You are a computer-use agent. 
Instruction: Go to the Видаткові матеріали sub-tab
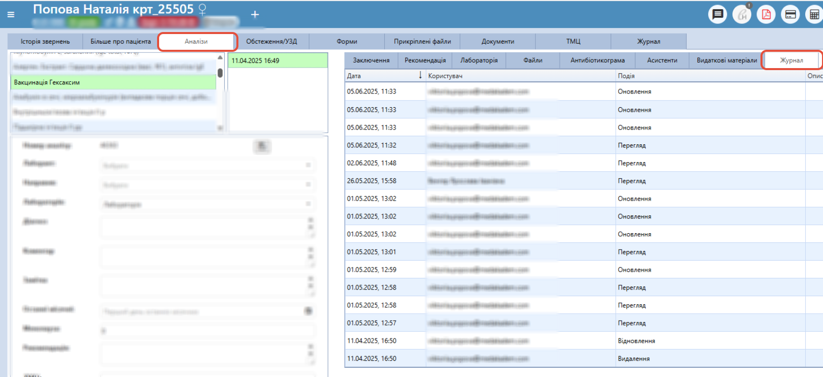click(x=727, y=60)
